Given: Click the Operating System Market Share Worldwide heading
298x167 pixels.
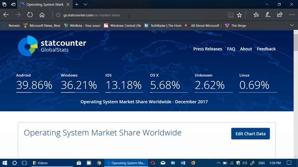Looking at the screenshot, I should [x=102, y=133].
